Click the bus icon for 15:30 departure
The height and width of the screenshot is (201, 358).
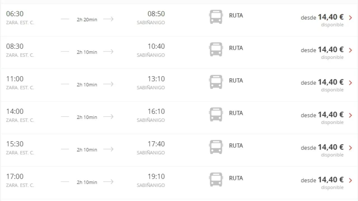[216, 147]
